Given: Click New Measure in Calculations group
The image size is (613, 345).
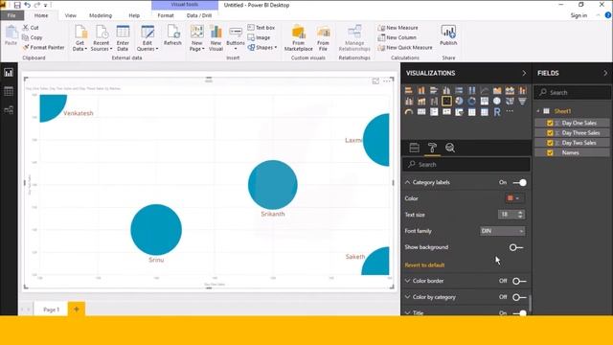Looking at the screenshot, I should pyautogui.click(x=398, y=28).
